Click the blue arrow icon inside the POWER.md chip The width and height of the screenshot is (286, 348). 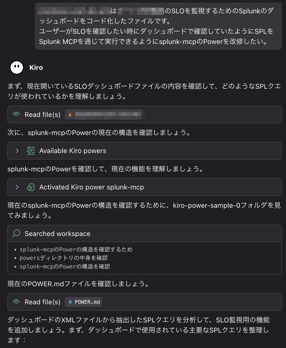tap(70, 302)
